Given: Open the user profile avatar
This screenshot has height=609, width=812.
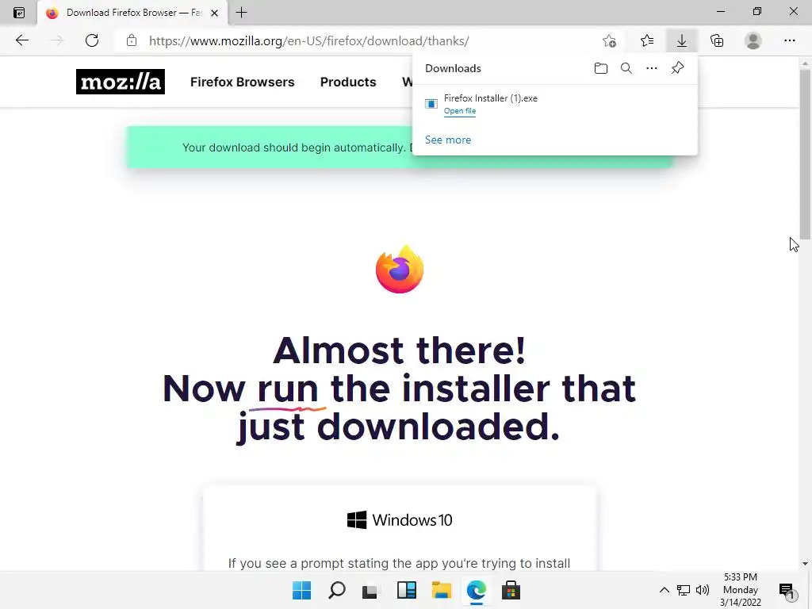Looking at the screenshot, I should click(753, 40).
